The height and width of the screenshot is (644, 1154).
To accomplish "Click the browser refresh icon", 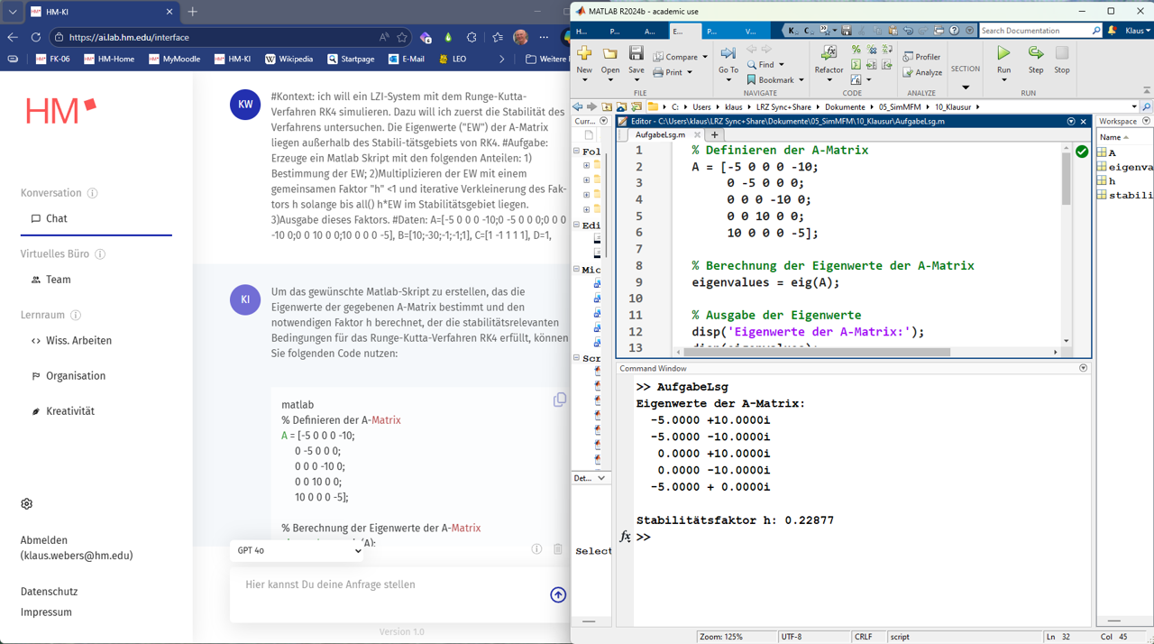I will (x=36, y=37).
